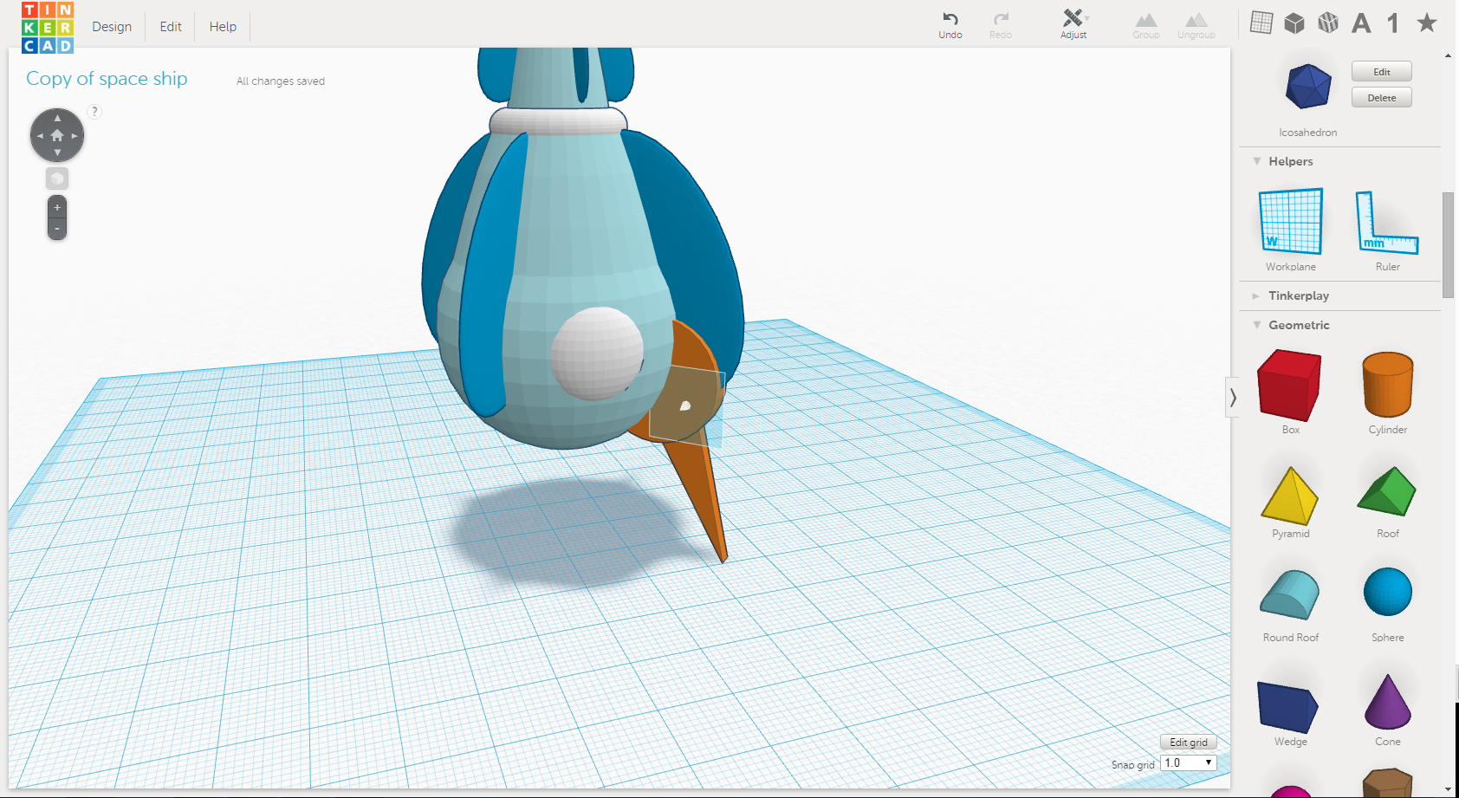The height and width of the screenshot is (798, 1459).
Task: Pick the orange Cylinder shape
Action: pyautogui.click(x=1388, y=384)
